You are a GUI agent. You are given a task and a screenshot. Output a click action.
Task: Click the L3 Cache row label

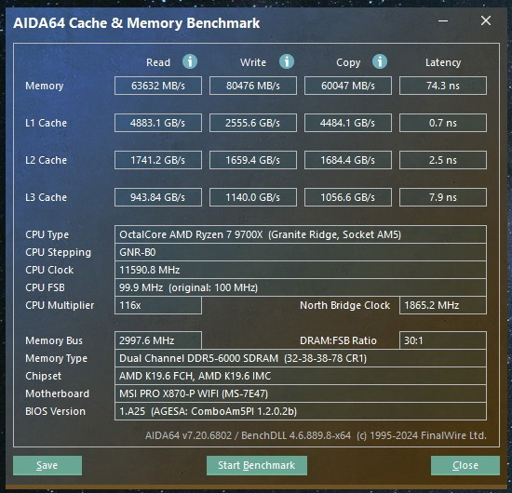[x=46, y=197]
